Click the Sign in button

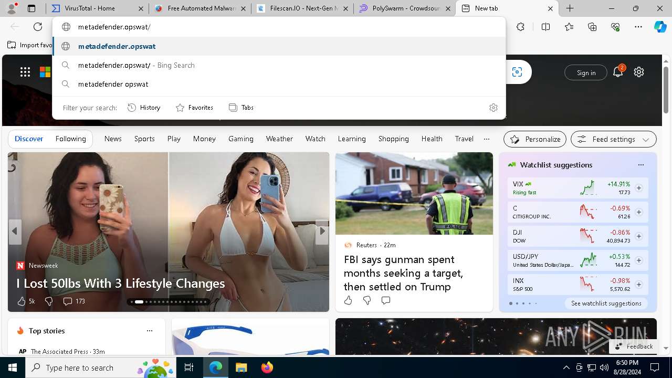tap(586, 72)
